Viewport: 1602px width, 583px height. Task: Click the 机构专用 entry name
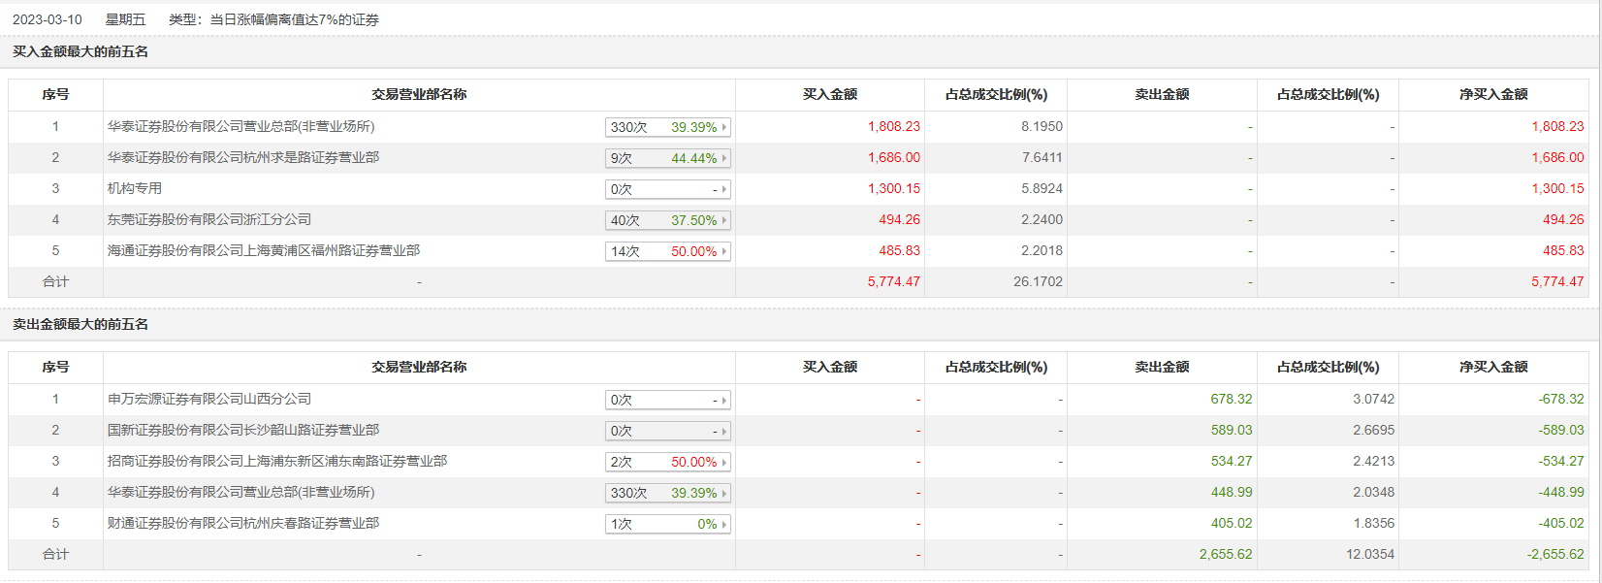point(134,188)
